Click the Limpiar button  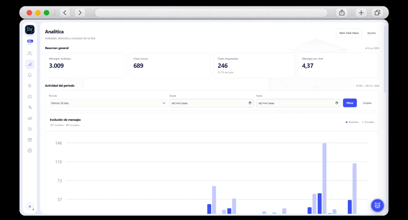point(367,103)
